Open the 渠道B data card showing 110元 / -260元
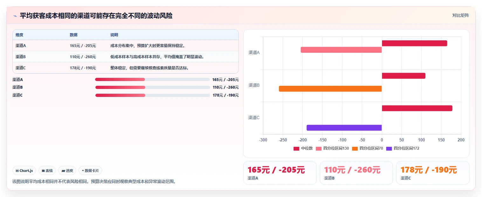Viewport: 482px width, 197px height. [356, 173]
